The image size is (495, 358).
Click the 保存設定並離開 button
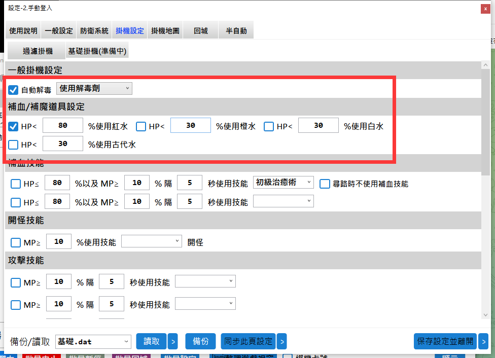click(445, 342)
